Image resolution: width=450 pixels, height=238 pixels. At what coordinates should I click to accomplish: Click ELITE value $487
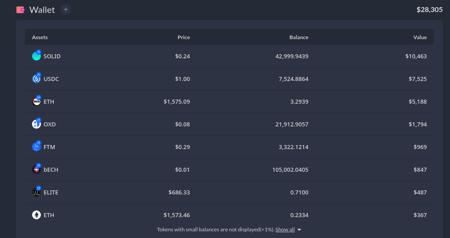[x=420, y=192]
